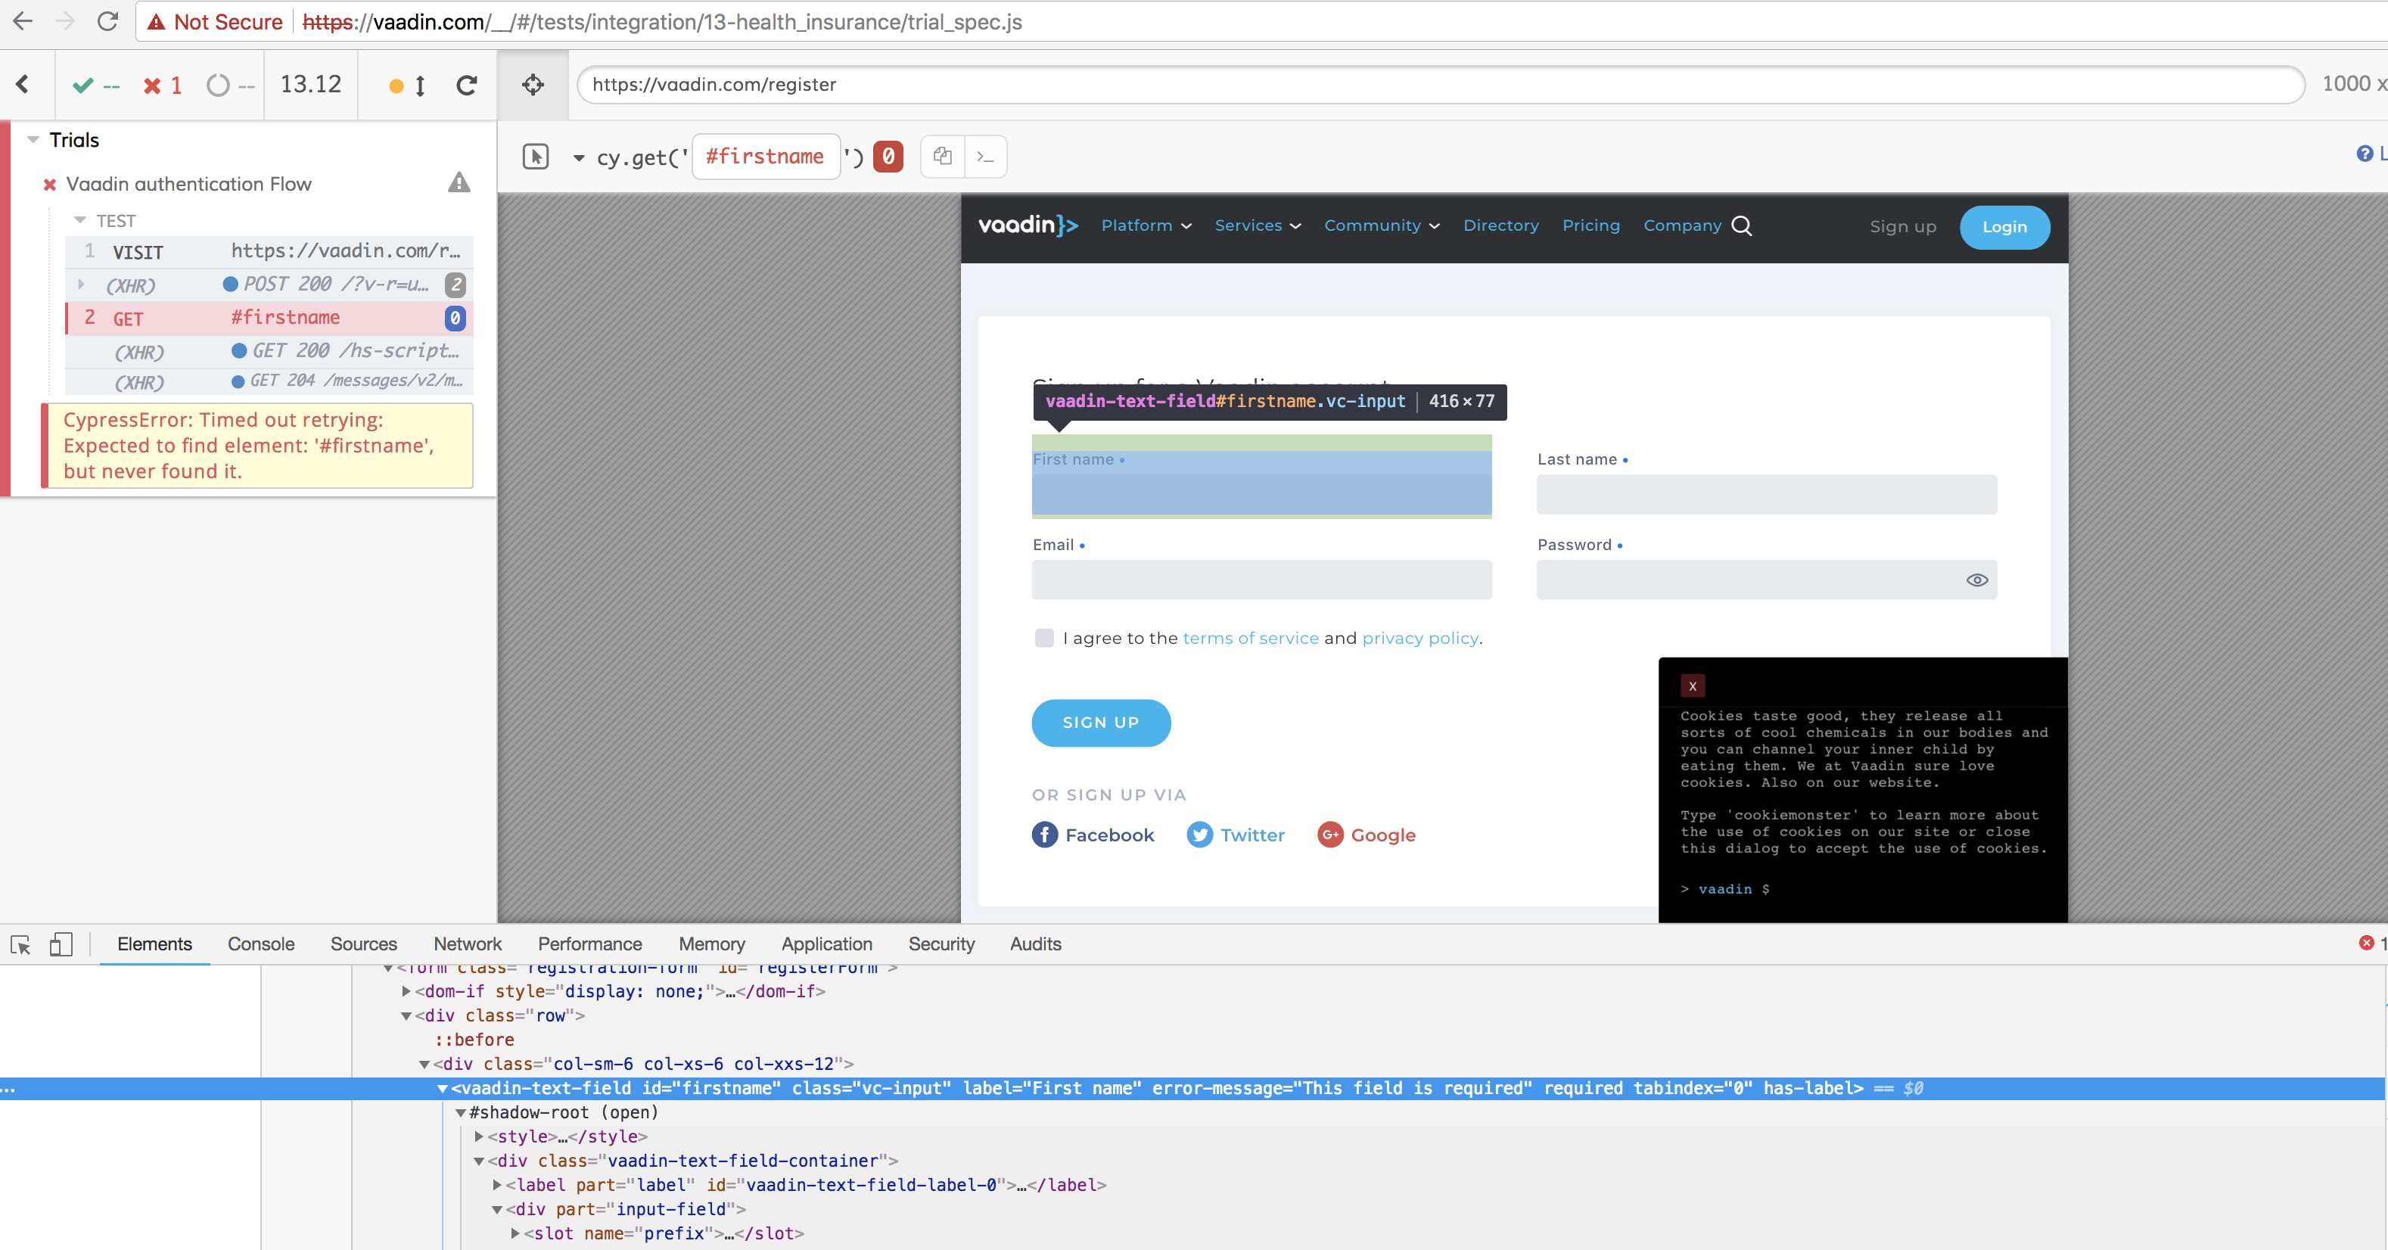This screenshot has height=1250, width=2388.
Task: Print the selector to the console
Action: coord(984,156)
